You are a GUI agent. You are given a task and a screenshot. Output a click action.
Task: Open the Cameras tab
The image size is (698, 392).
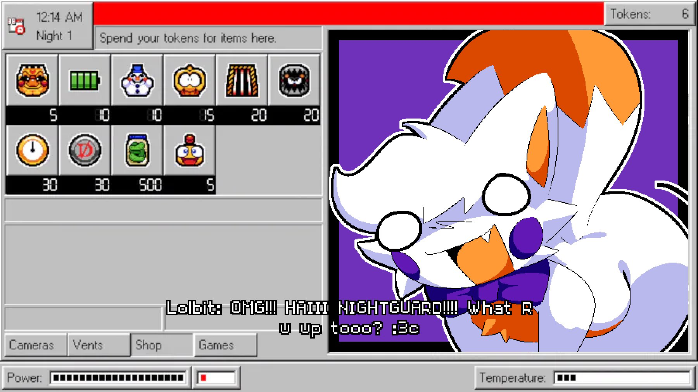(35, 345)
